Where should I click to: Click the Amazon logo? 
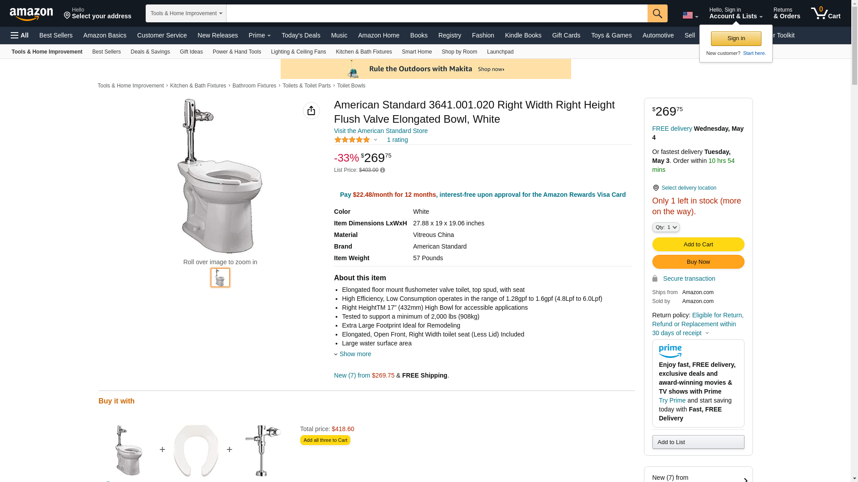pyautogui.click(x=31, y=14)
